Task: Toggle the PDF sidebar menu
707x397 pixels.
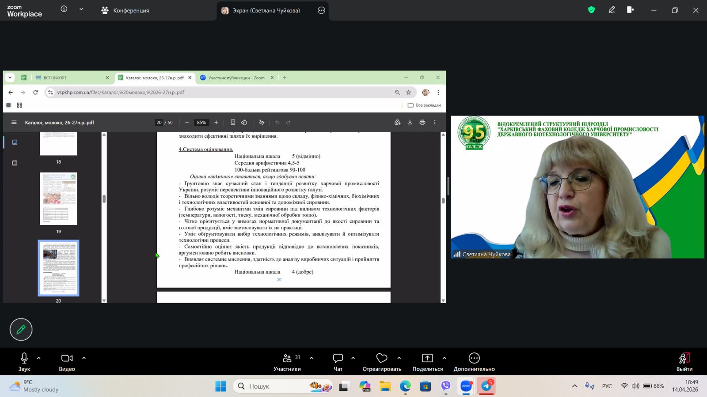Action: [14, 123]
